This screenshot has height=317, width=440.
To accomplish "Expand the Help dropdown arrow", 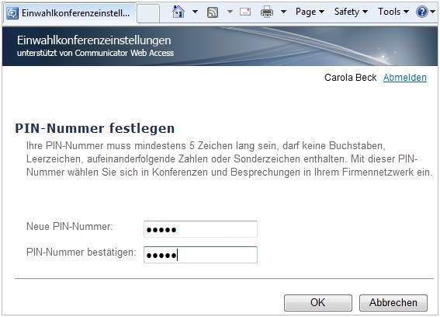I will pos(433,12).
